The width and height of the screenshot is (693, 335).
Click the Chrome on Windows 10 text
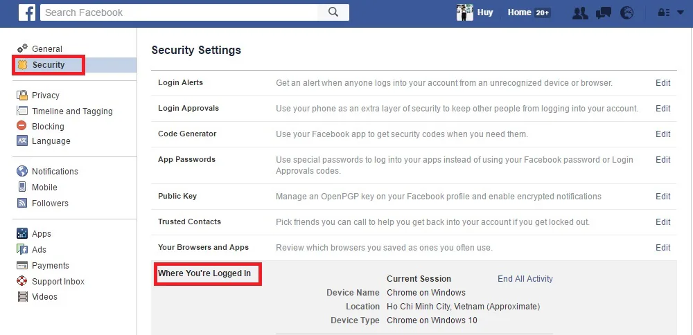(432, 320)
